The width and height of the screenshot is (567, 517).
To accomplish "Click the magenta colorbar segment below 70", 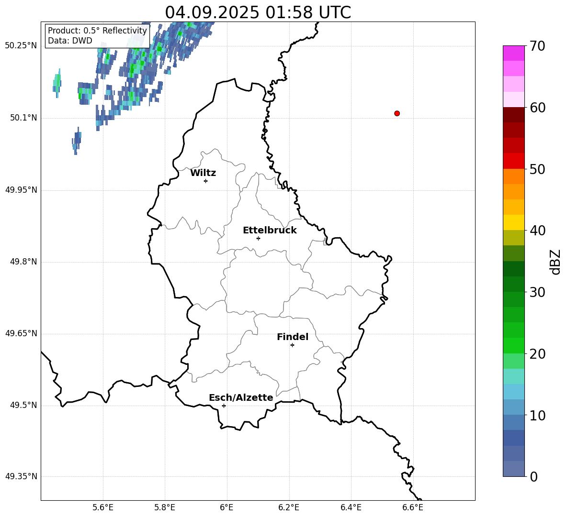I will click(514, 54).
